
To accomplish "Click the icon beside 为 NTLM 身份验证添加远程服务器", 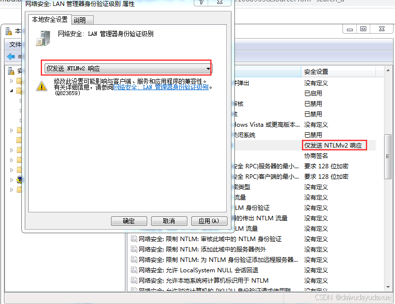I will pyautogui.click(x=134, y=259).
